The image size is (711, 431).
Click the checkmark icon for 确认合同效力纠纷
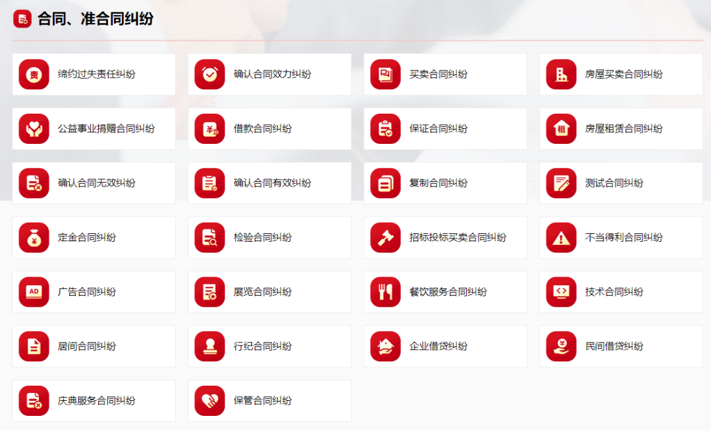click(x=209, y=74)
